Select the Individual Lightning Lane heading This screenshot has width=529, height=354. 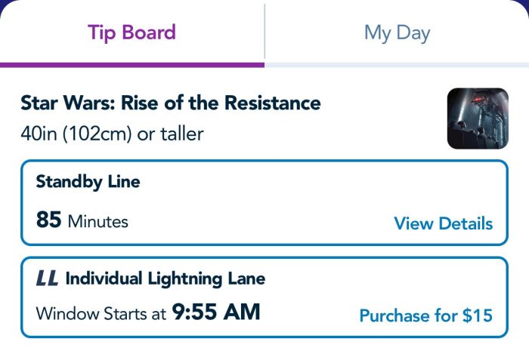(166, 279)
